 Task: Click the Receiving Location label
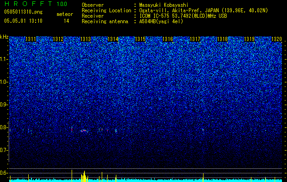click(x=106, y=10)
